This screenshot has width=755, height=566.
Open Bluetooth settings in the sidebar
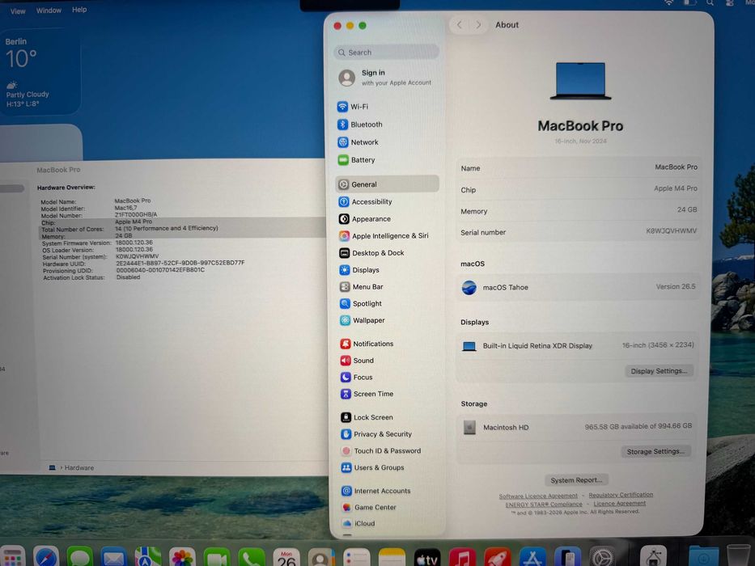coord(360,125)
